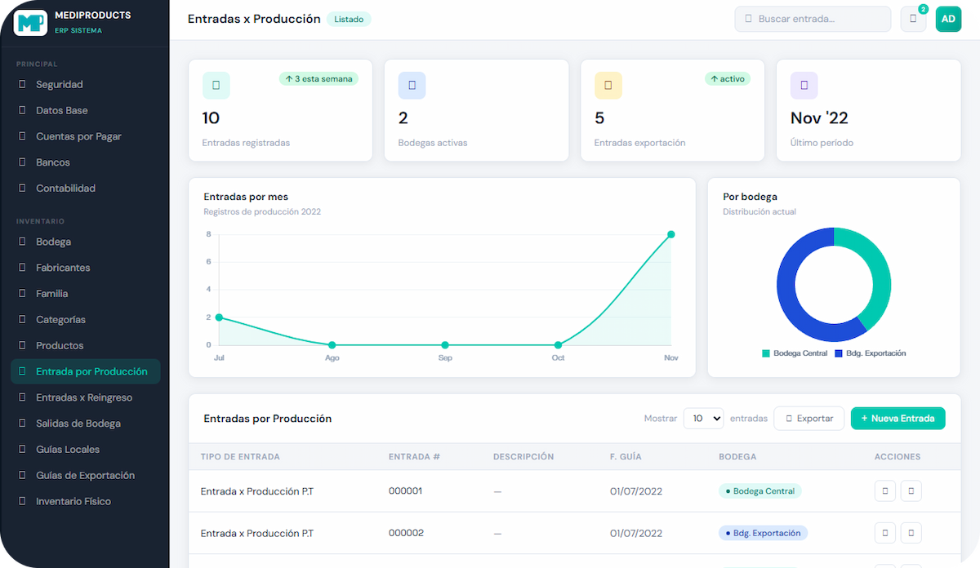Navigate to Guías Locales
The image size is (980, 568).
coord(86,450)
